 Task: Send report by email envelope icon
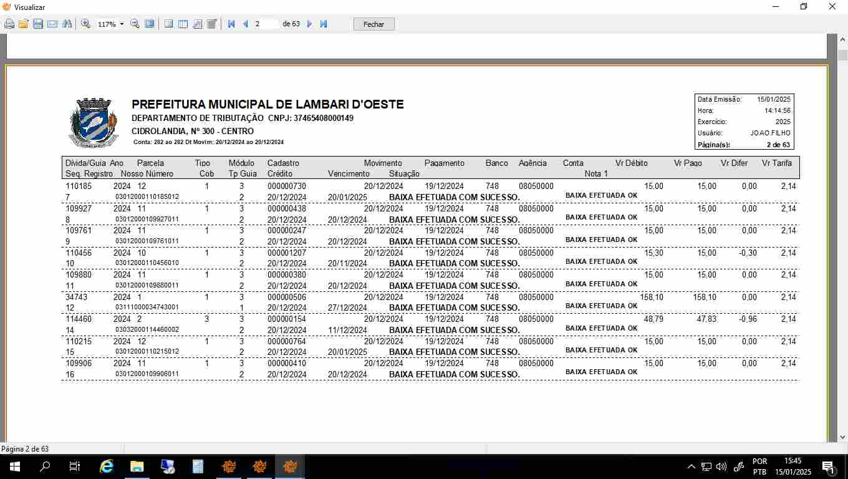click(x=52, y=24)
